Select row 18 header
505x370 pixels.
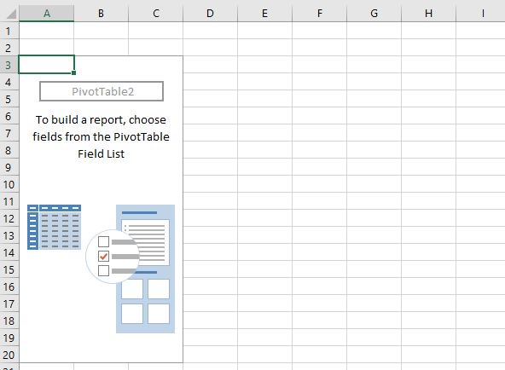9,321
